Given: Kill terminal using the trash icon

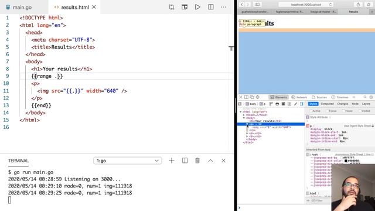Looking at the screenshot, I should 197,161.
